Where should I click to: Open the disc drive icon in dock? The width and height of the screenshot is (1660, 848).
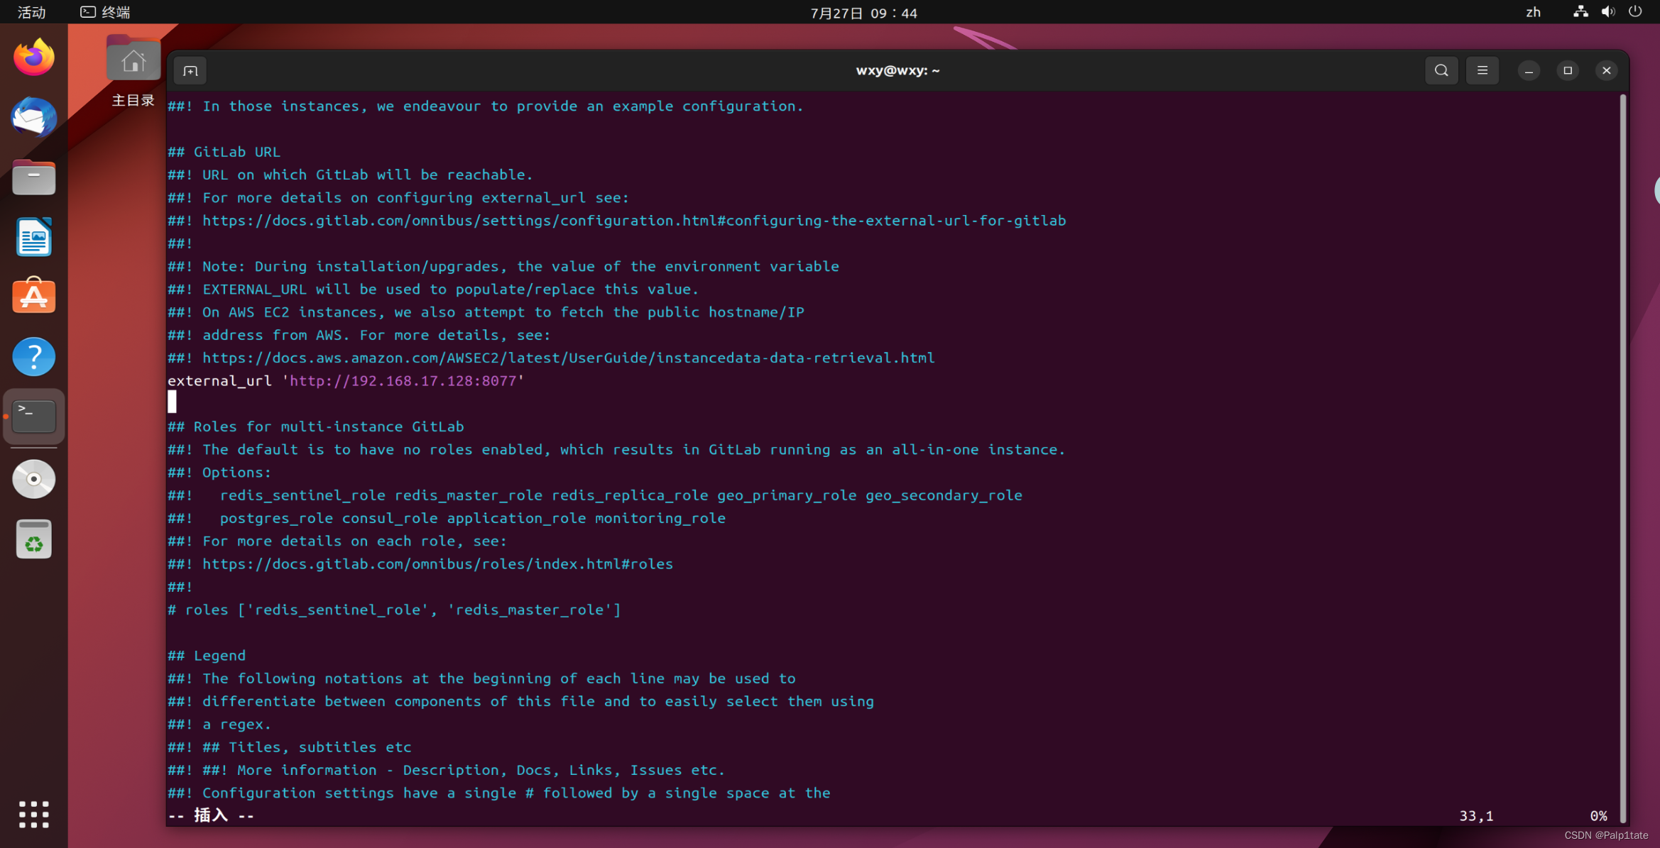click(33, 479)
